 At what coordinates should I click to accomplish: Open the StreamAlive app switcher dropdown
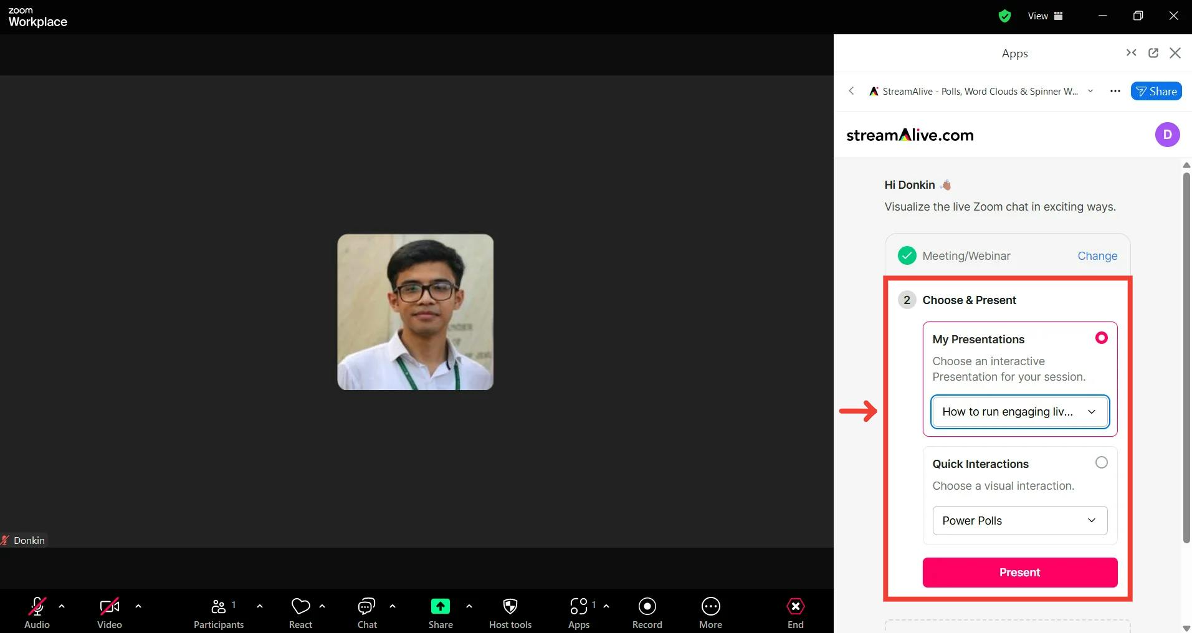[x=1090, y=91]
